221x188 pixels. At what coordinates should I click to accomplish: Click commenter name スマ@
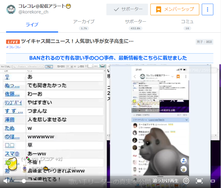(x=12, y=154)
